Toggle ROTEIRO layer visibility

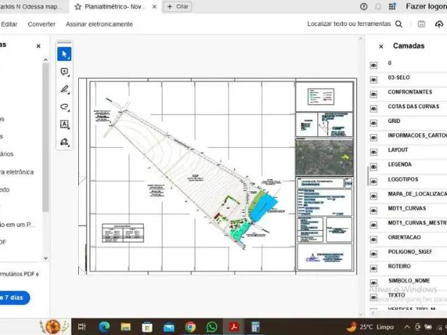click(374, 269)
